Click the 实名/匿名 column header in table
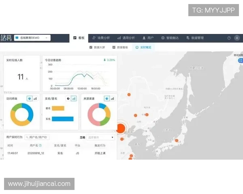 (60, 145)
